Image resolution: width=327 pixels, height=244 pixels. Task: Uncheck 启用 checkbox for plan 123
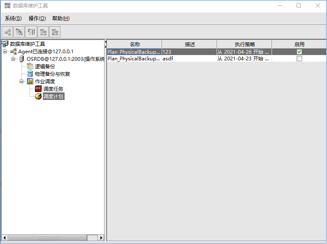[x=299, y=52]
